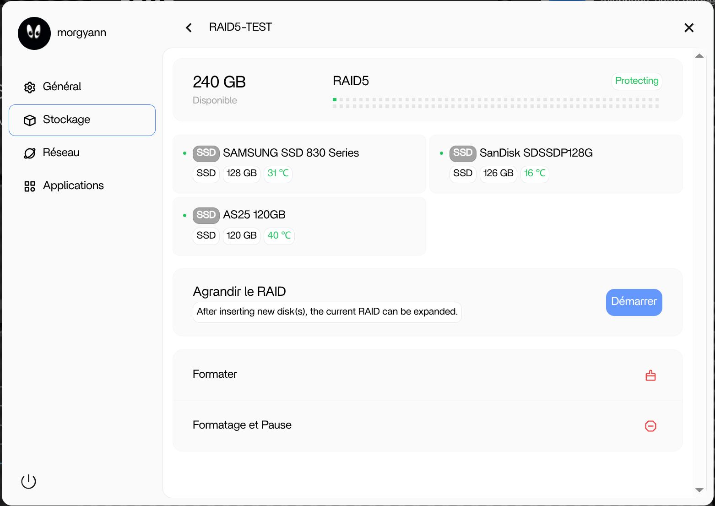This screenshot has width=715, height=506.
Task: Click the RAID5 type label
Action: [x=351, y=81]
